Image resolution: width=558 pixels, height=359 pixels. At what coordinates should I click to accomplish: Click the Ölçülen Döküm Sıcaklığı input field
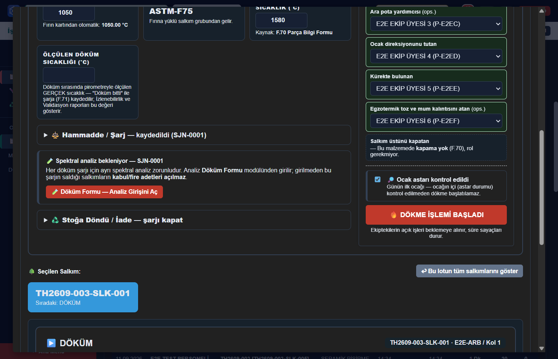pyautogui.click(x=69, y=75)
